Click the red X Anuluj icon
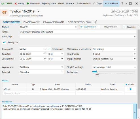Viewport: 140px width, 119px height. pyautogui.click(x=16, y=3)
